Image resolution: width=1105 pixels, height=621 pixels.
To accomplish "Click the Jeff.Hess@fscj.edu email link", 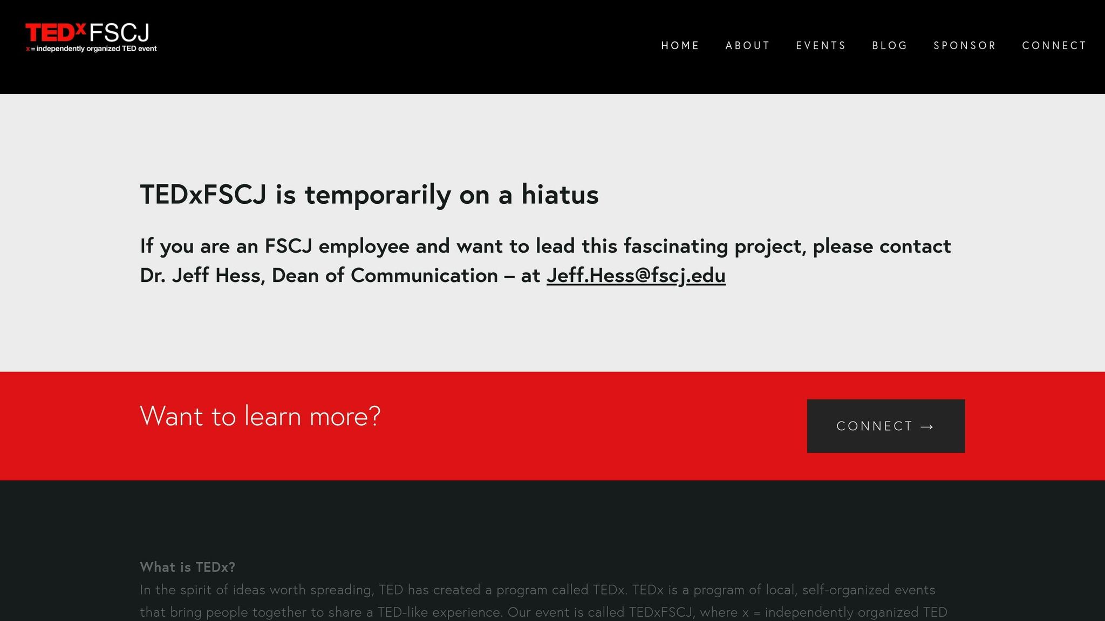I will (636, 275).
